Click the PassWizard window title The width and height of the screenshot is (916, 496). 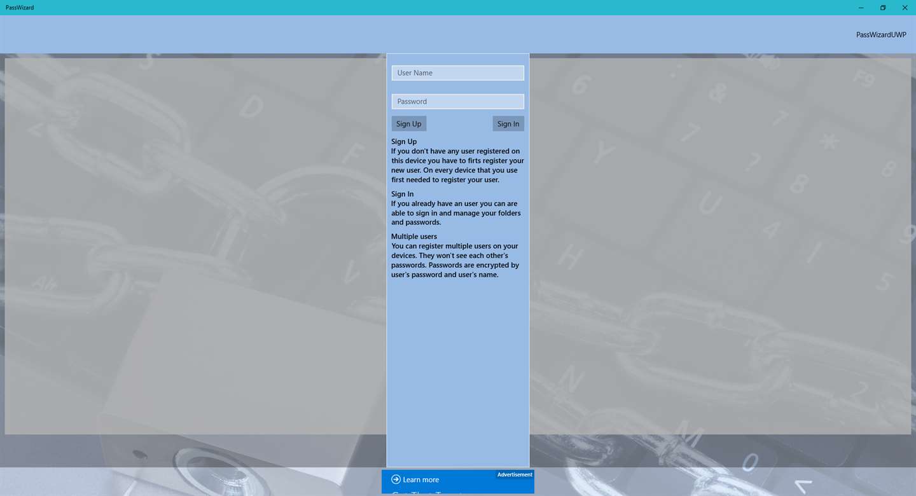[20, 8]
